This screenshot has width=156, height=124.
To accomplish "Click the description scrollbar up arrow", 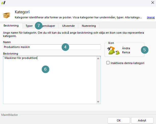I will click(98, 58).
